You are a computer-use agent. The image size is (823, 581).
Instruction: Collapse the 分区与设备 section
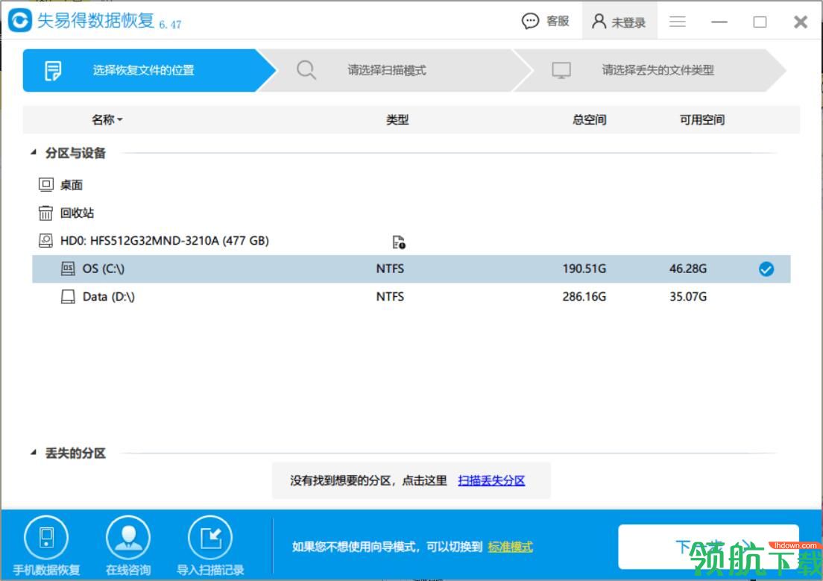coord(34,152)
